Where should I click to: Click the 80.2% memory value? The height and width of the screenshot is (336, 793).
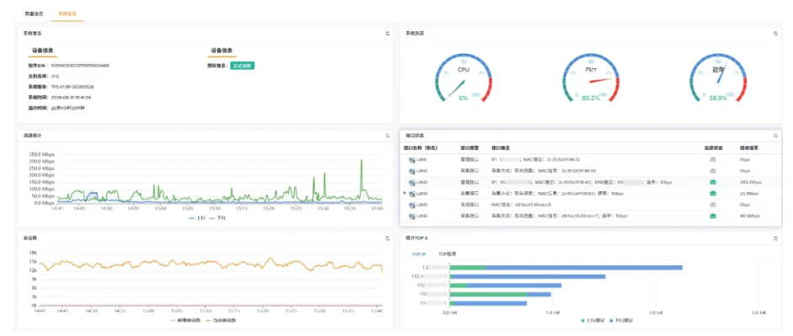pos(591,98)
